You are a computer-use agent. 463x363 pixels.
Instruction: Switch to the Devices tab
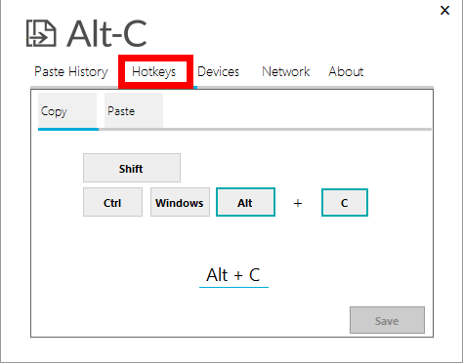(218, 71)
